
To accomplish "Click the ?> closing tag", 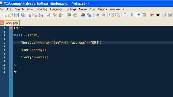I will (x=15, y=72).
